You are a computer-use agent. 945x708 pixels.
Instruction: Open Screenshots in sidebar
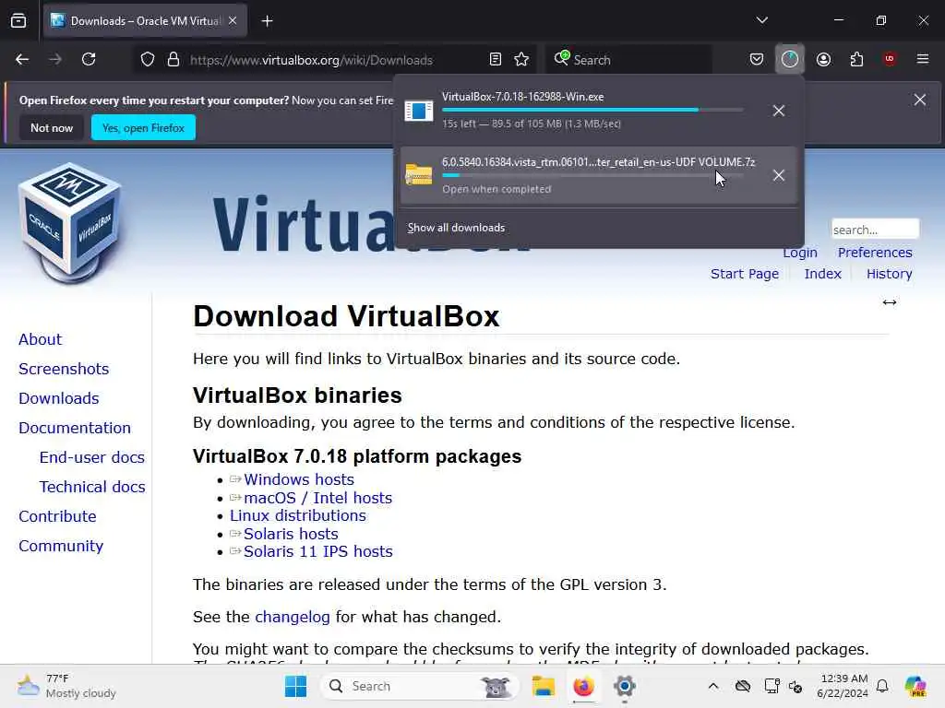coord(64,369)
